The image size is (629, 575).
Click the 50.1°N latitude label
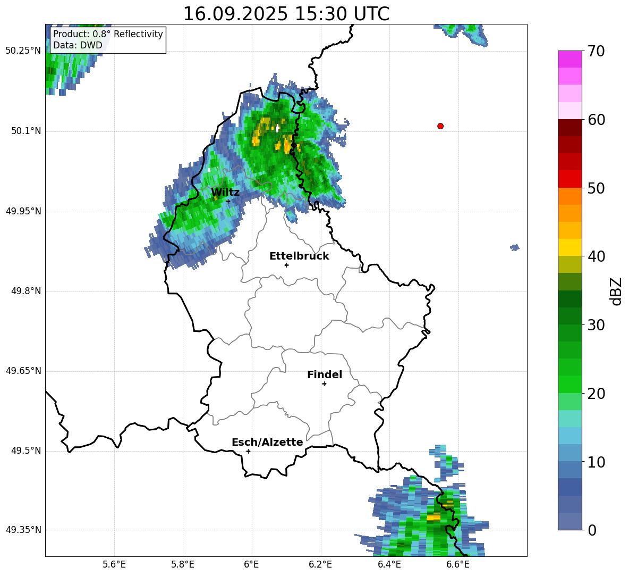click(25, 131)
